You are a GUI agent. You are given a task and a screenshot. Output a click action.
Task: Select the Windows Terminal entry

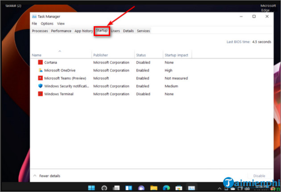[59, 94]
